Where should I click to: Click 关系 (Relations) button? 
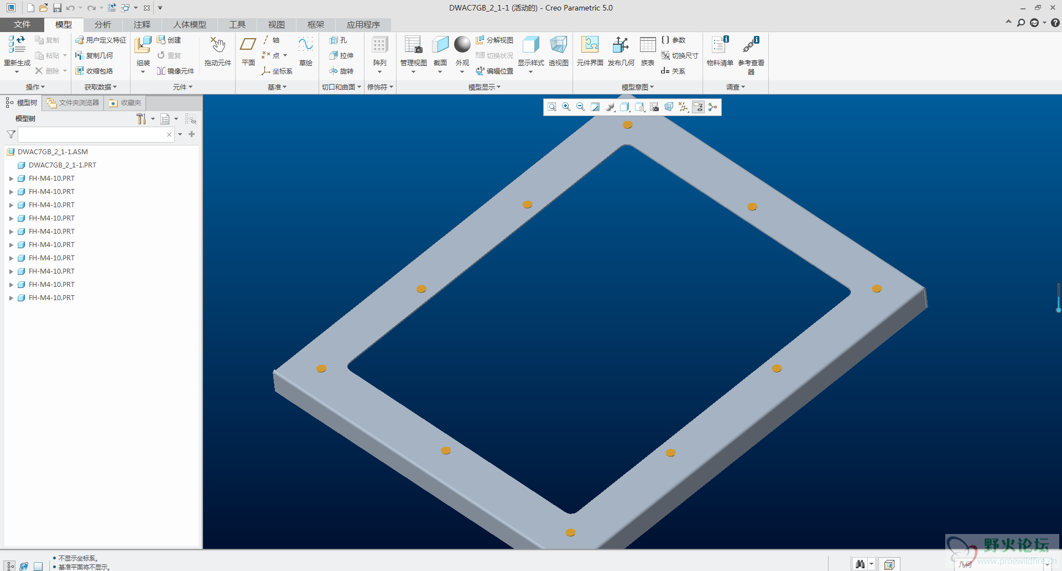pos(673,71)
